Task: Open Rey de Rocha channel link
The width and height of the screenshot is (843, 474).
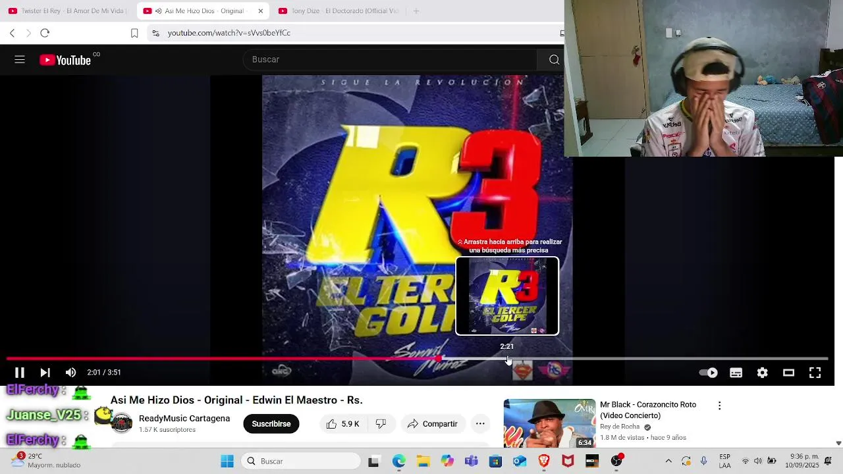Action: (x=620, y=427)
